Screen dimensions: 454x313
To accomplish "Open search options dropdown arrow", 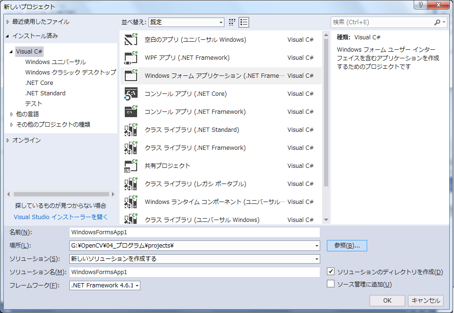I will tap(444, 22).
